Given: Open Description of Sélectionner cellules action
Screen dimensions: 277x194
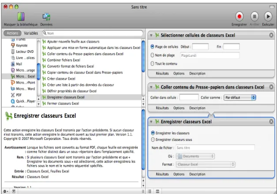Looking at the screenshot, I should coord(197,73).
